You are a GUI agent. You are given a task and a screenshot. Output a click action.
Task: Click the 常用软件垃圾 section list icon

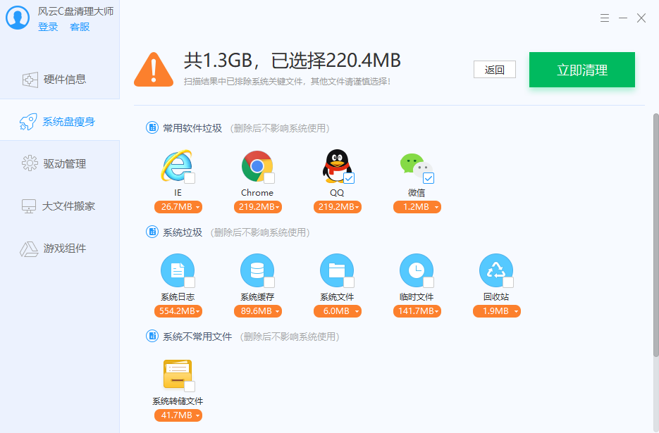(152, 127)
